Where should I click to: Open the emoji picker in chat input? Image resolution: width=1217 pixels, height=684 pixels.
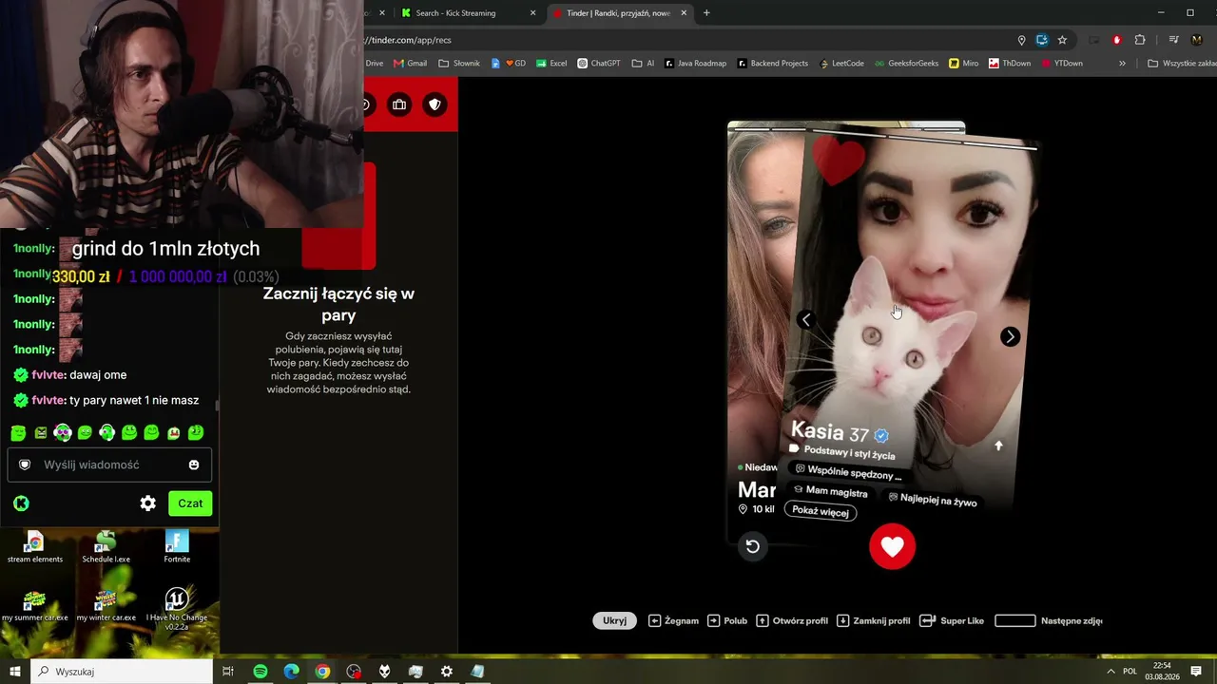[x=194, y=465]
